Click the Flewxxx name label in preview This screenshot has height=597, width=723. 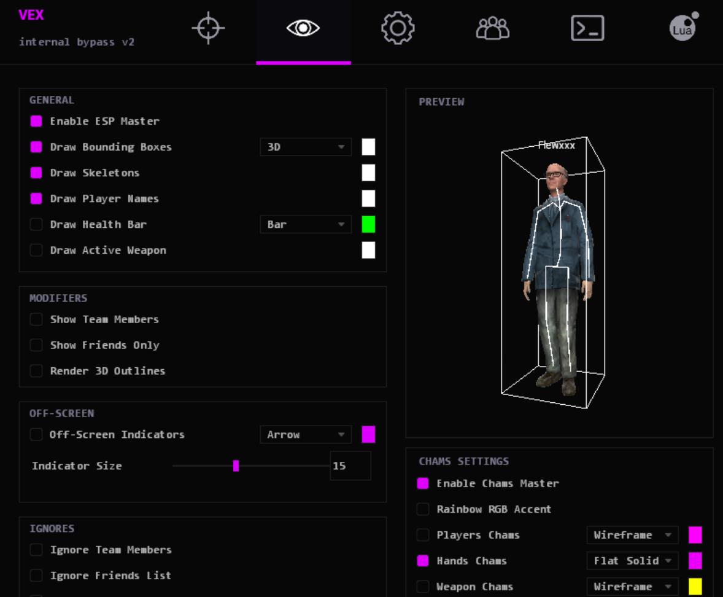[557, 146]
